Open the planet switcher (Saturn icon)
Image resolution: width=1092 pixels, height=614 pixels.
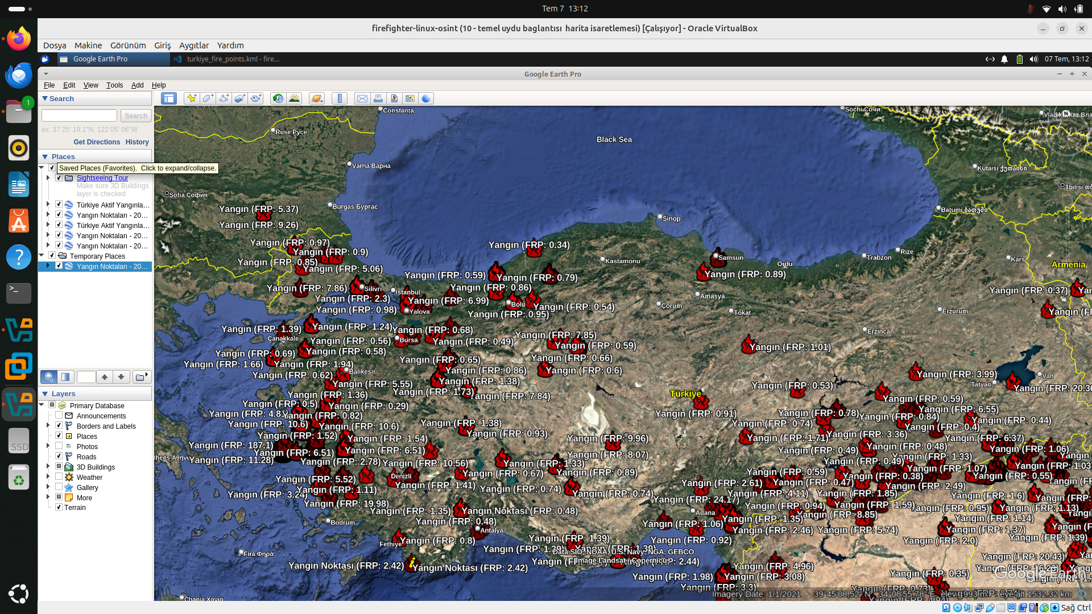[x=317, y=98]
